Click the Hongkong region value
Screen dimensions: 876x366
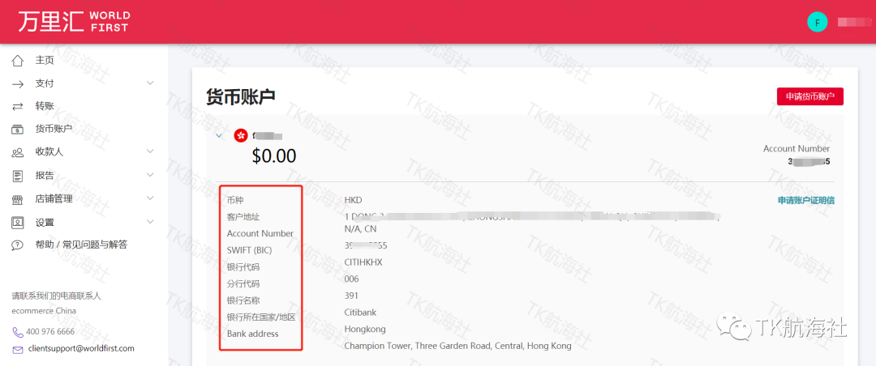pos(365,329)
